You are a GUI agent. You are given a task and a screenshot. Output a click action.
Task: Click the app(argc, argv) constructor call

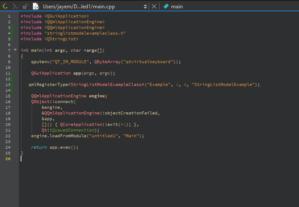point(94,73)
